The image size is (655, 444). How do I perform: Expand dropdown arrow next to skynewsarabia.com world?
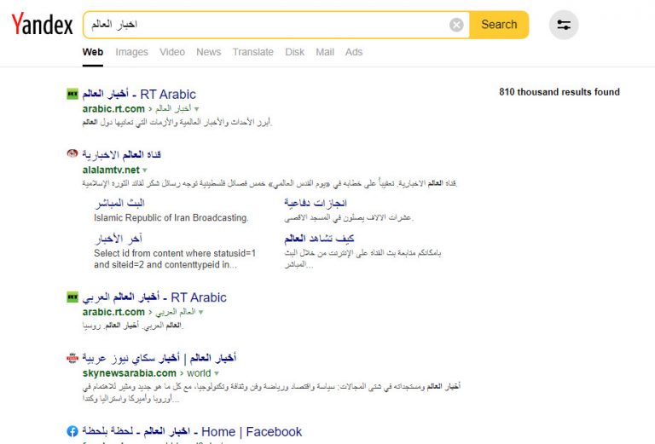(x=217, y=373)
